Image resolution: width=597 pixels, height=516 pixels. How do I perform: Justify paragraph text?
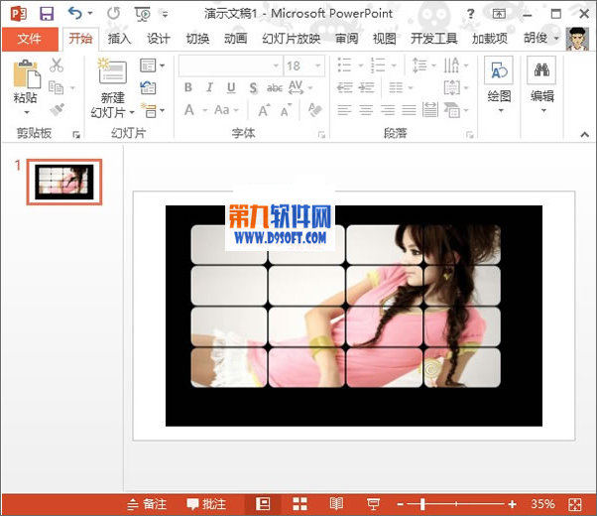pyautogui.click(x=409, y=110)
